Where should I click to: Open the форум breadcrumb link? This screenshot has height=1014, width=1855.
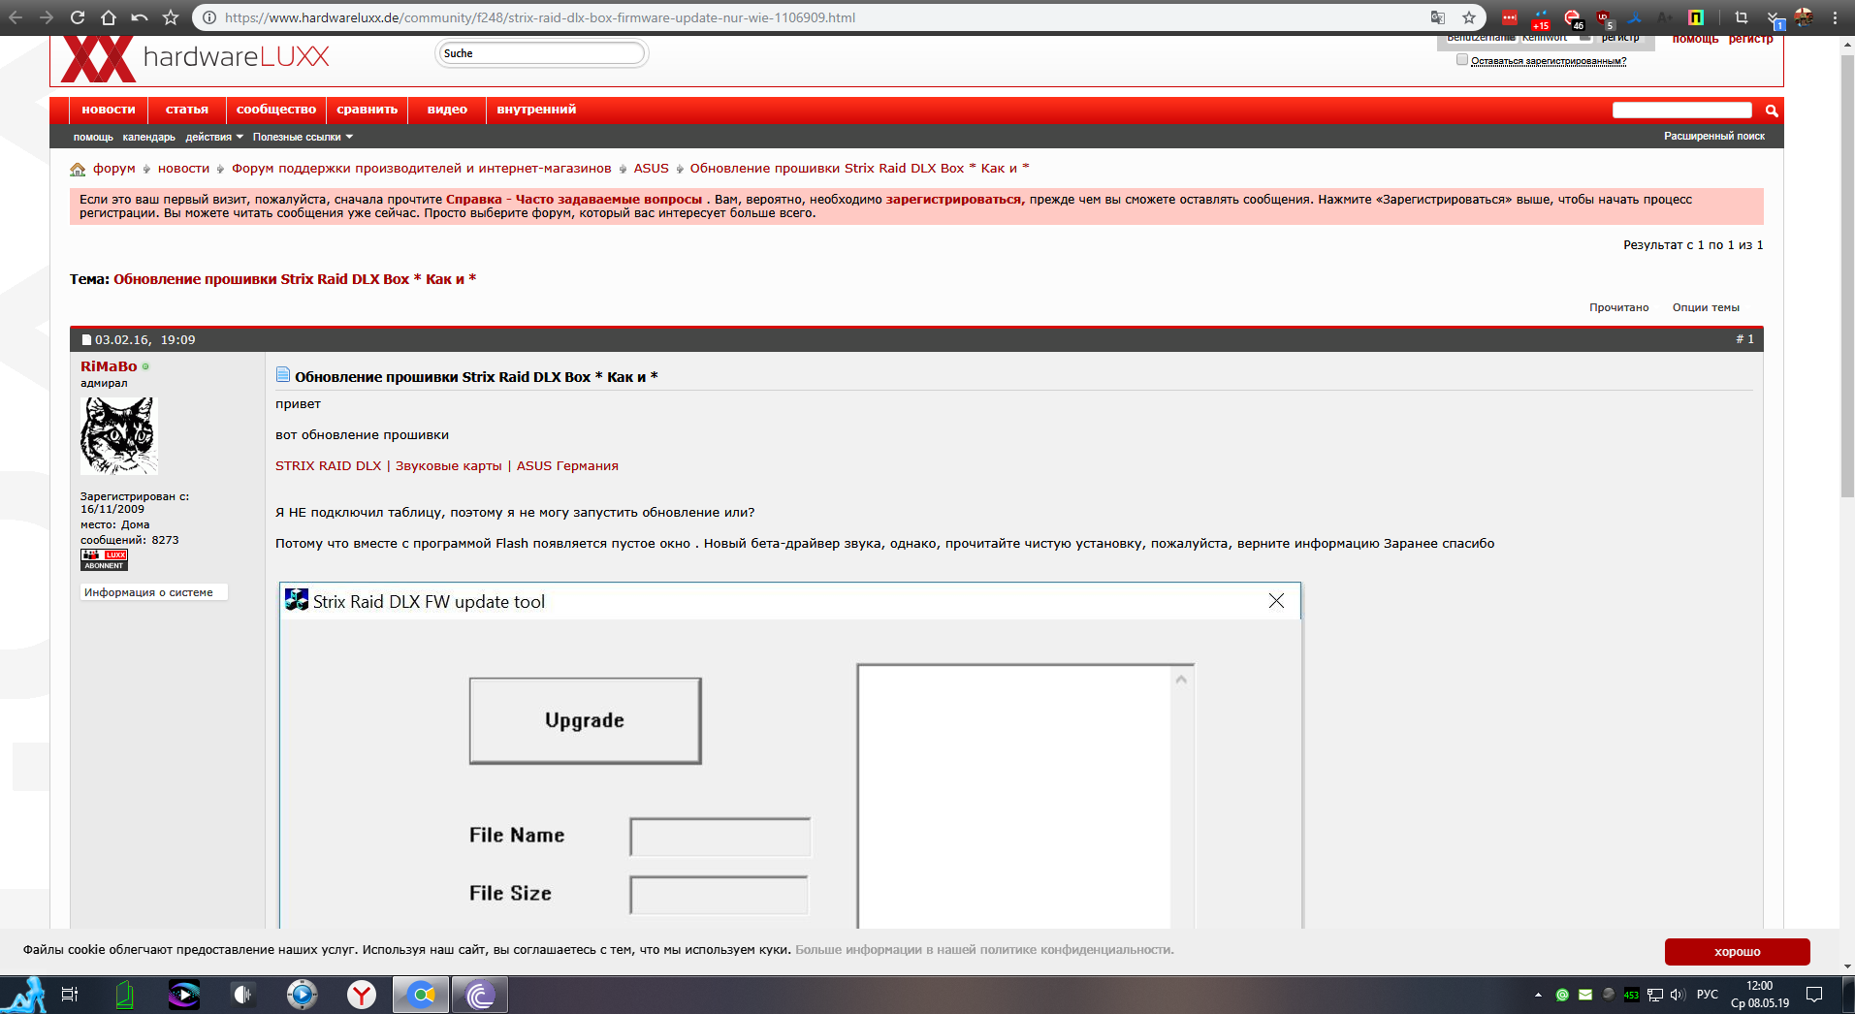pos(114,169)
